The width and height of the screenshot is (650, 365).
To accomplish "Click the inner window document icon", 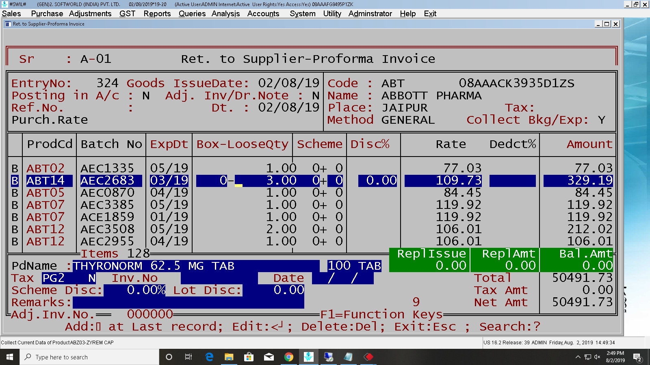I will pyautogui.click(x=7, y=24).
